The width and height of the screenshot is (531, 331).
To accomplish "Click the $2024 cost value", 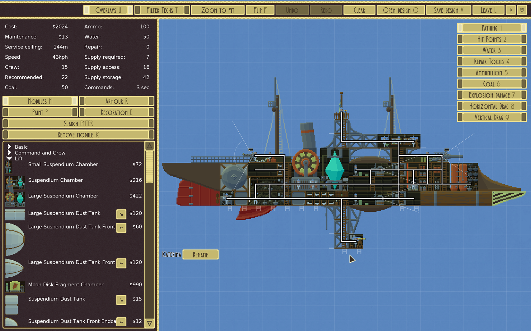I will tap(60, 27).
